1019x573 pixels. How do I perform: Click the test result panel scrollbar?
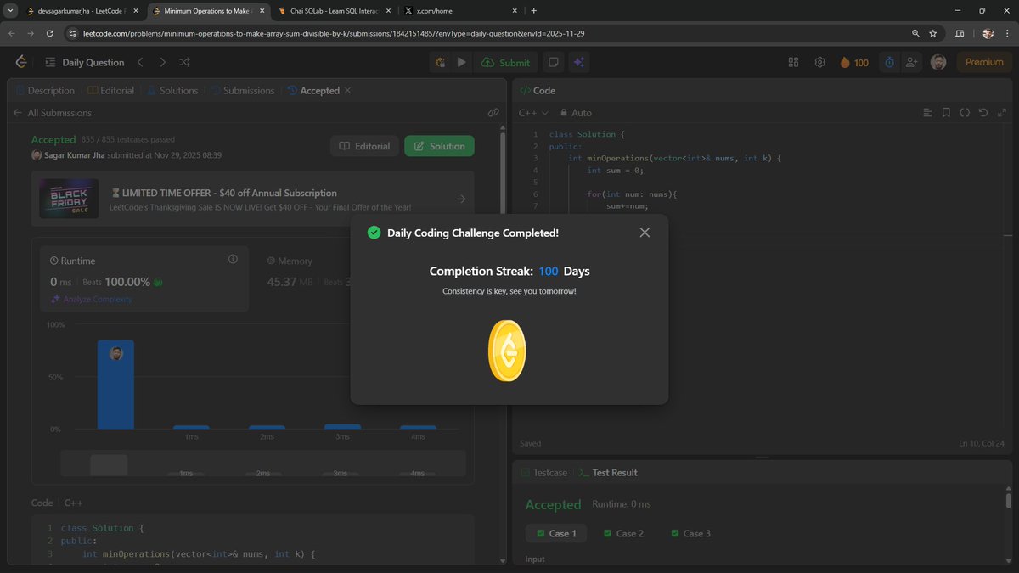click(1008, 501)
